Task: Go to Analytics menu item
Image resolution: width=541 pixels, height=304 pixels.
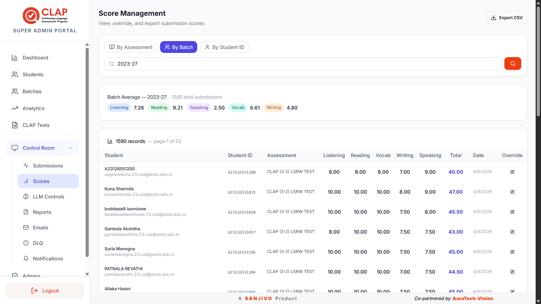Action: pos(42,108)
